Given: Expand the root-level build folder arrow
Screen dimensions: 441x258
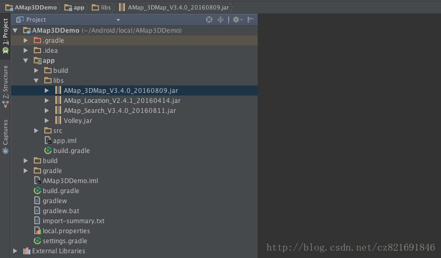Looking at the screenshot, I should (x=26, y=160).
